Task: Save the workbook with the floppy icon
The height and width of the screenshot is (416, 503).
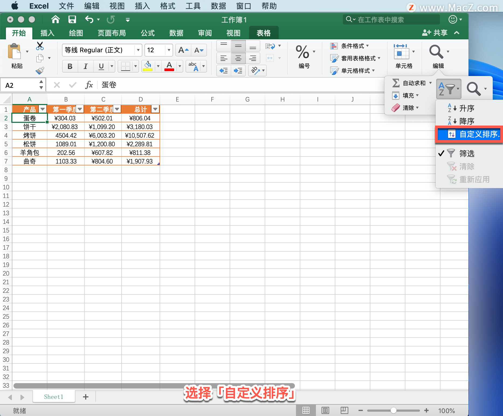Action: pyautogui.click(x=72, y=19)
